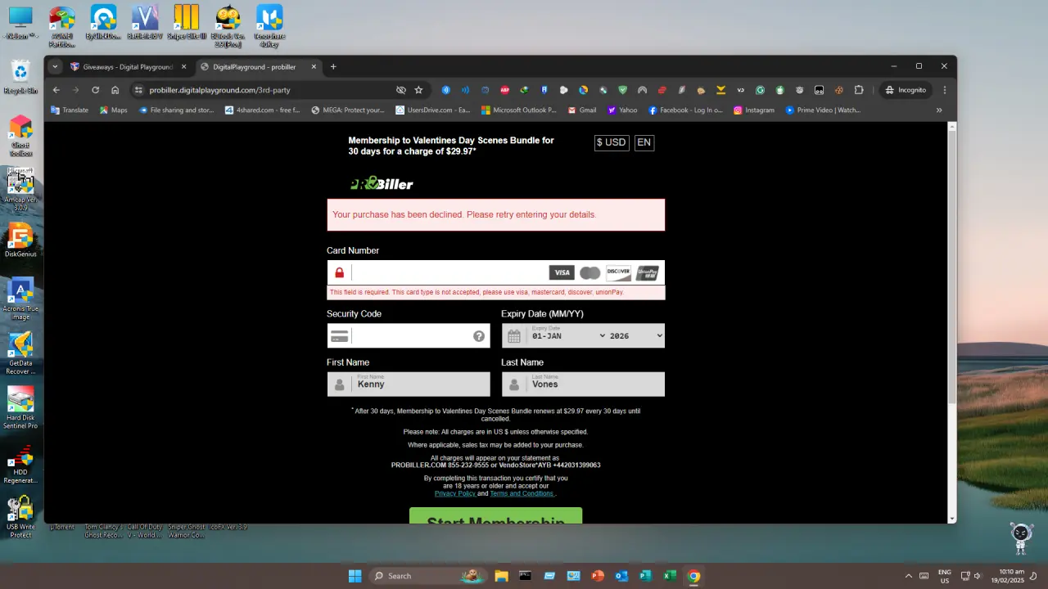Open the Prime Video bookmark
Screen dimensions: 1048x589
pyautogui.click(x=823, y=110)
